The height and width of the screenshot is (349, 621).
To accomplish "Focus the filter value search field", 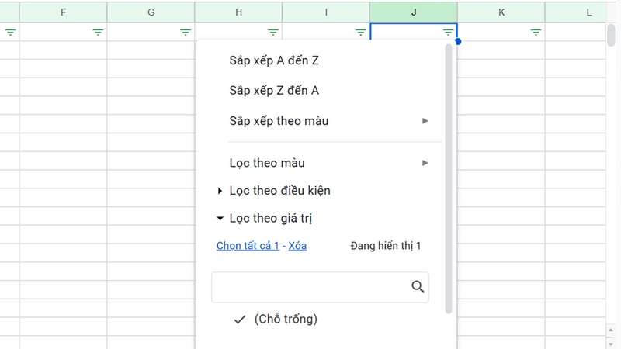I will coord(320,287).
